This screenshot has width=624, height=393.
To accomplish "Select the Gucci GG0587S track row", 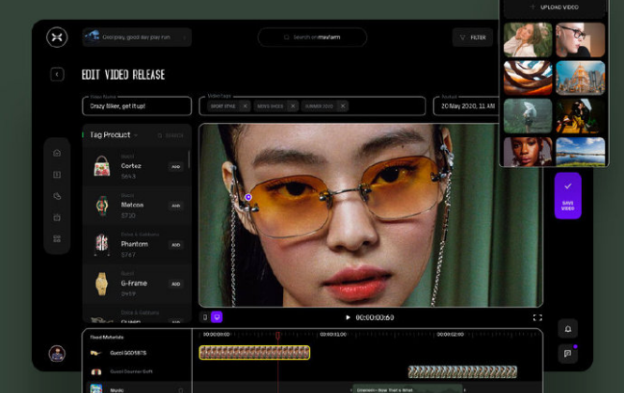I will [x=138, y=353].
